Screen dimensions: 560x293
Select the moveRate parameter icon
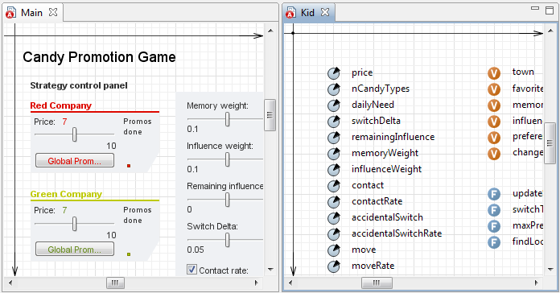pyautogui.click(x=334, y=266)
